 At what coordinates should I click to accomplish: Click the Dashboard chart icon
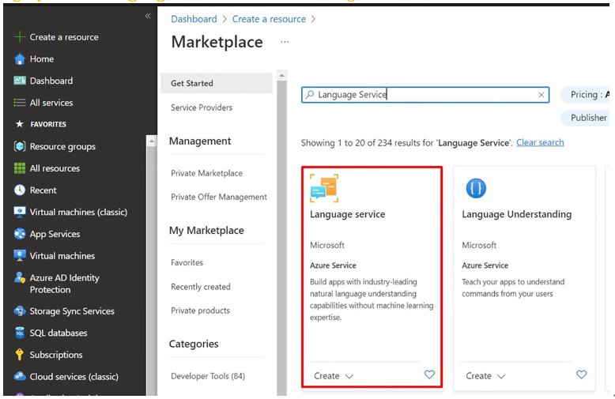click(19, 81)
